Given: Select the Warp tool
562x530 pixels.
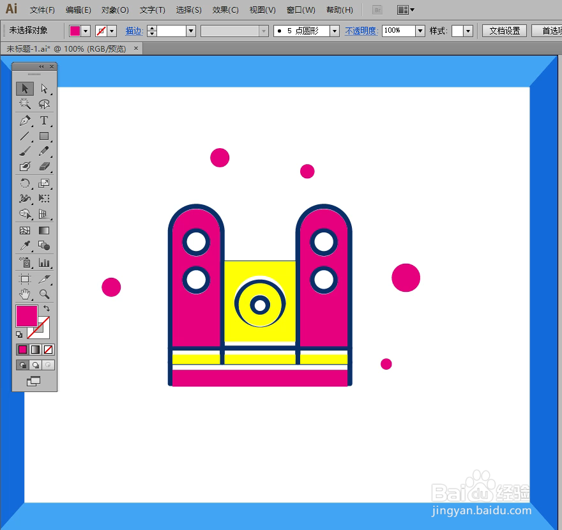Looking at the screenshot, I should coord(25,198).
